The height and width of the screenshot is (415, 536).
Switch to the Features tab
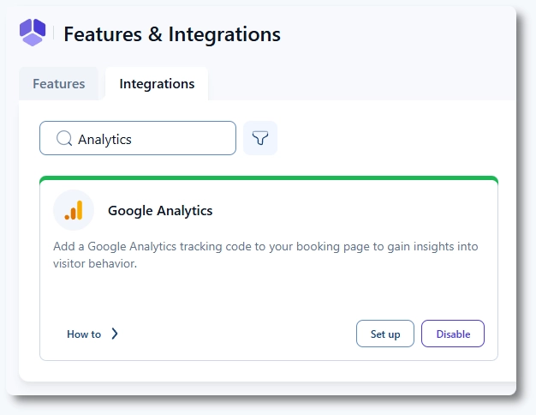pos(59,84)
